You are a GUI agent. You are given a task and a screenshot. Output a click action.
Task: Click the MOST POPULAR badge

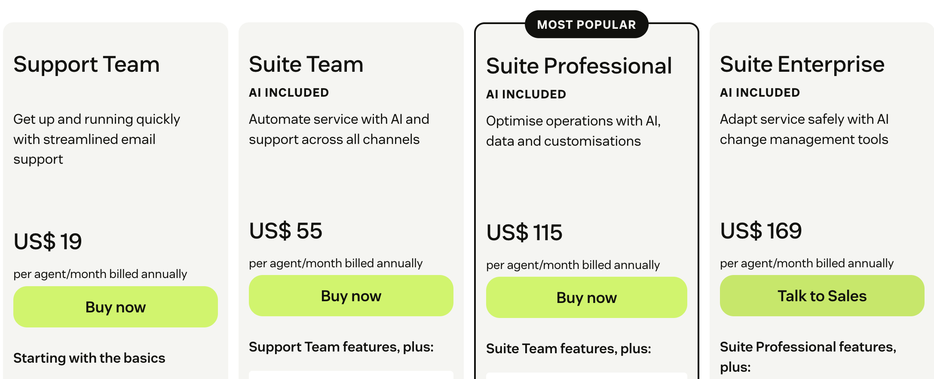click(x=586, y=24)
